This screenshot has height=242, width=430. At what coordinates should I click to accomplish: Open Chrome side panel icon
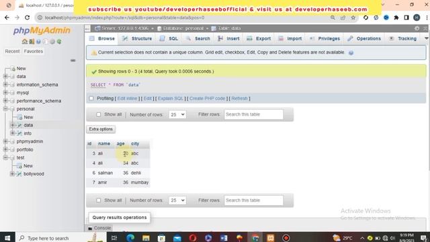coord(406,17)
